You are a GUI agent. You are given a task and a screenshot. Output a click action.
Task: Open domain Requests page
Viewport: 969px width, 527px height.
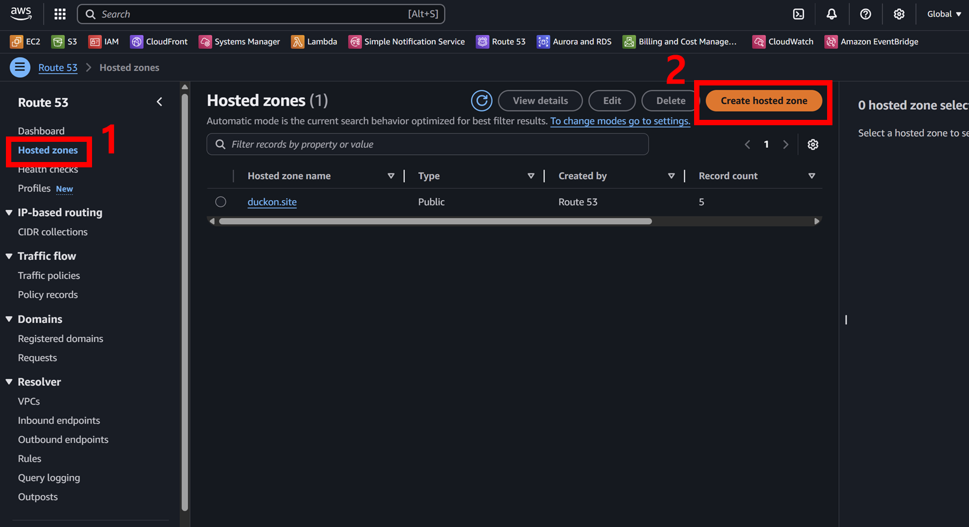click(x=37, y=358)
